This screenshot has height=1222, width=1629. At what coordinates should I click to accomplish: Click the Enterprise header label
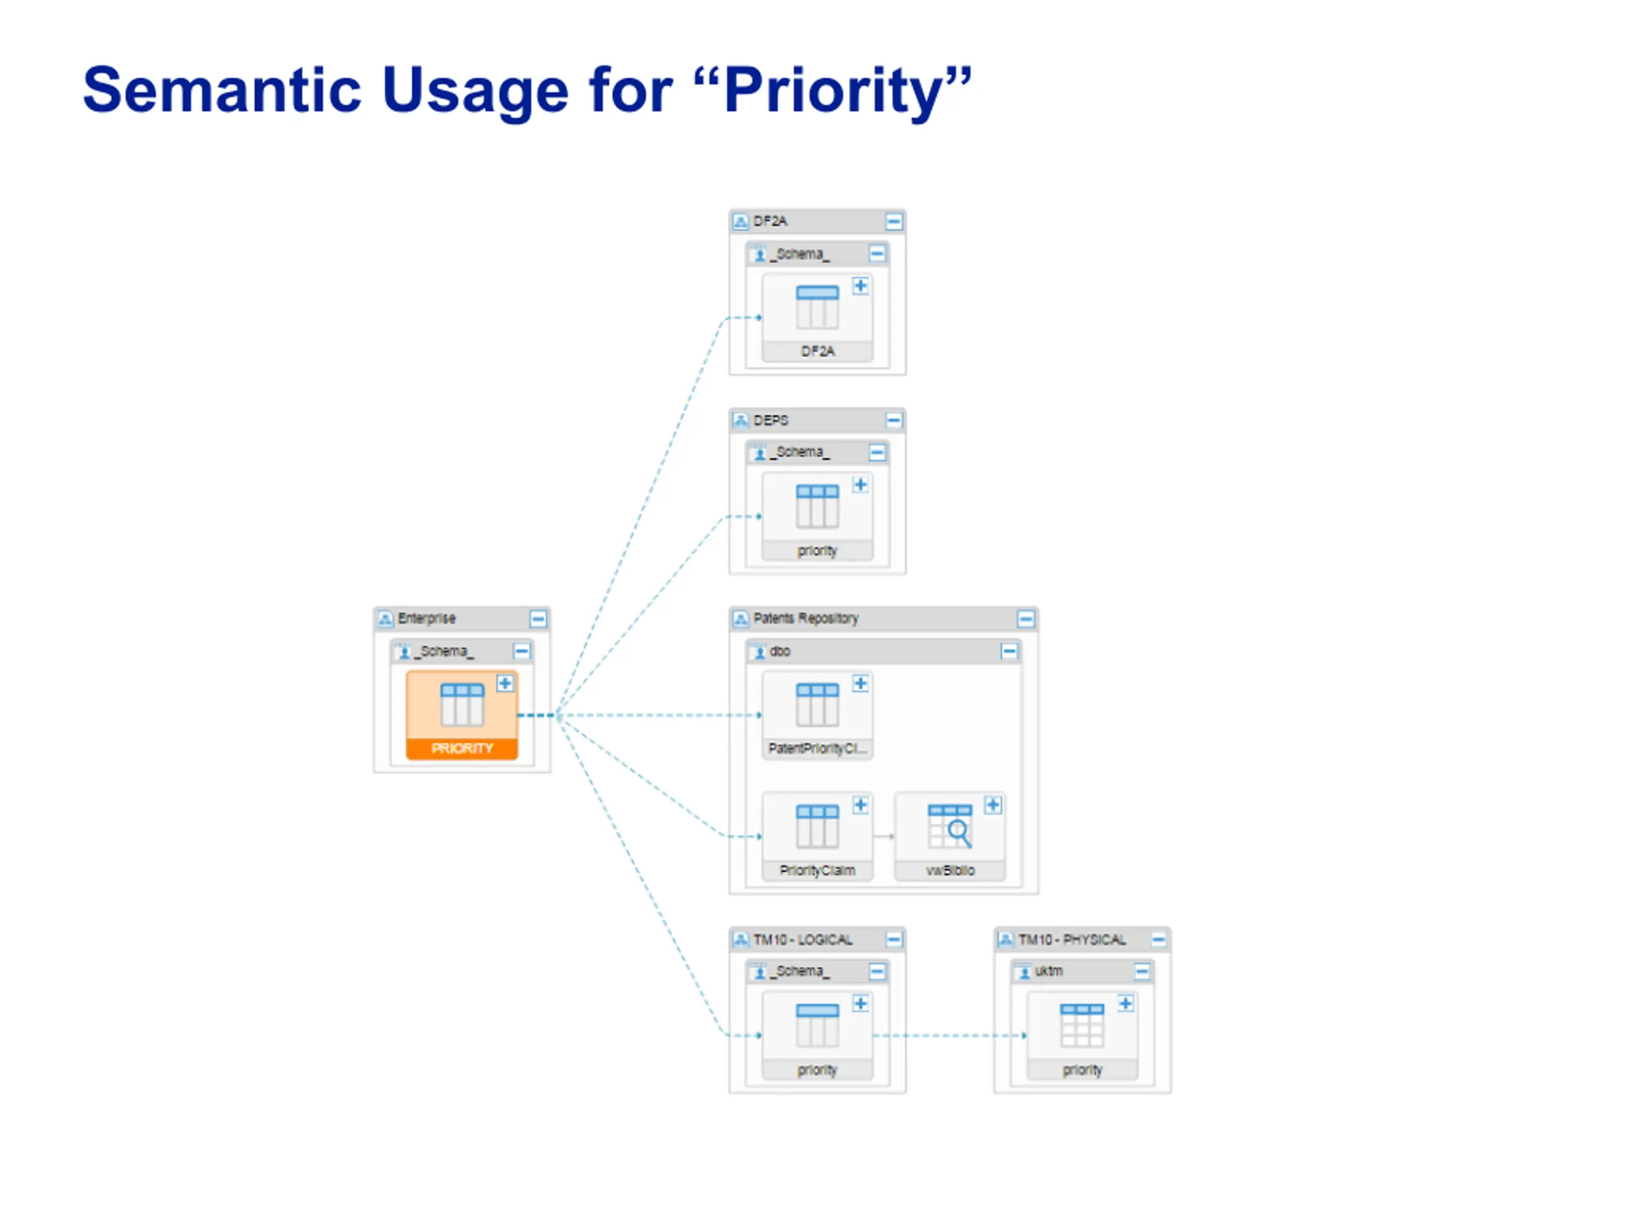click(x=426, y=619)
